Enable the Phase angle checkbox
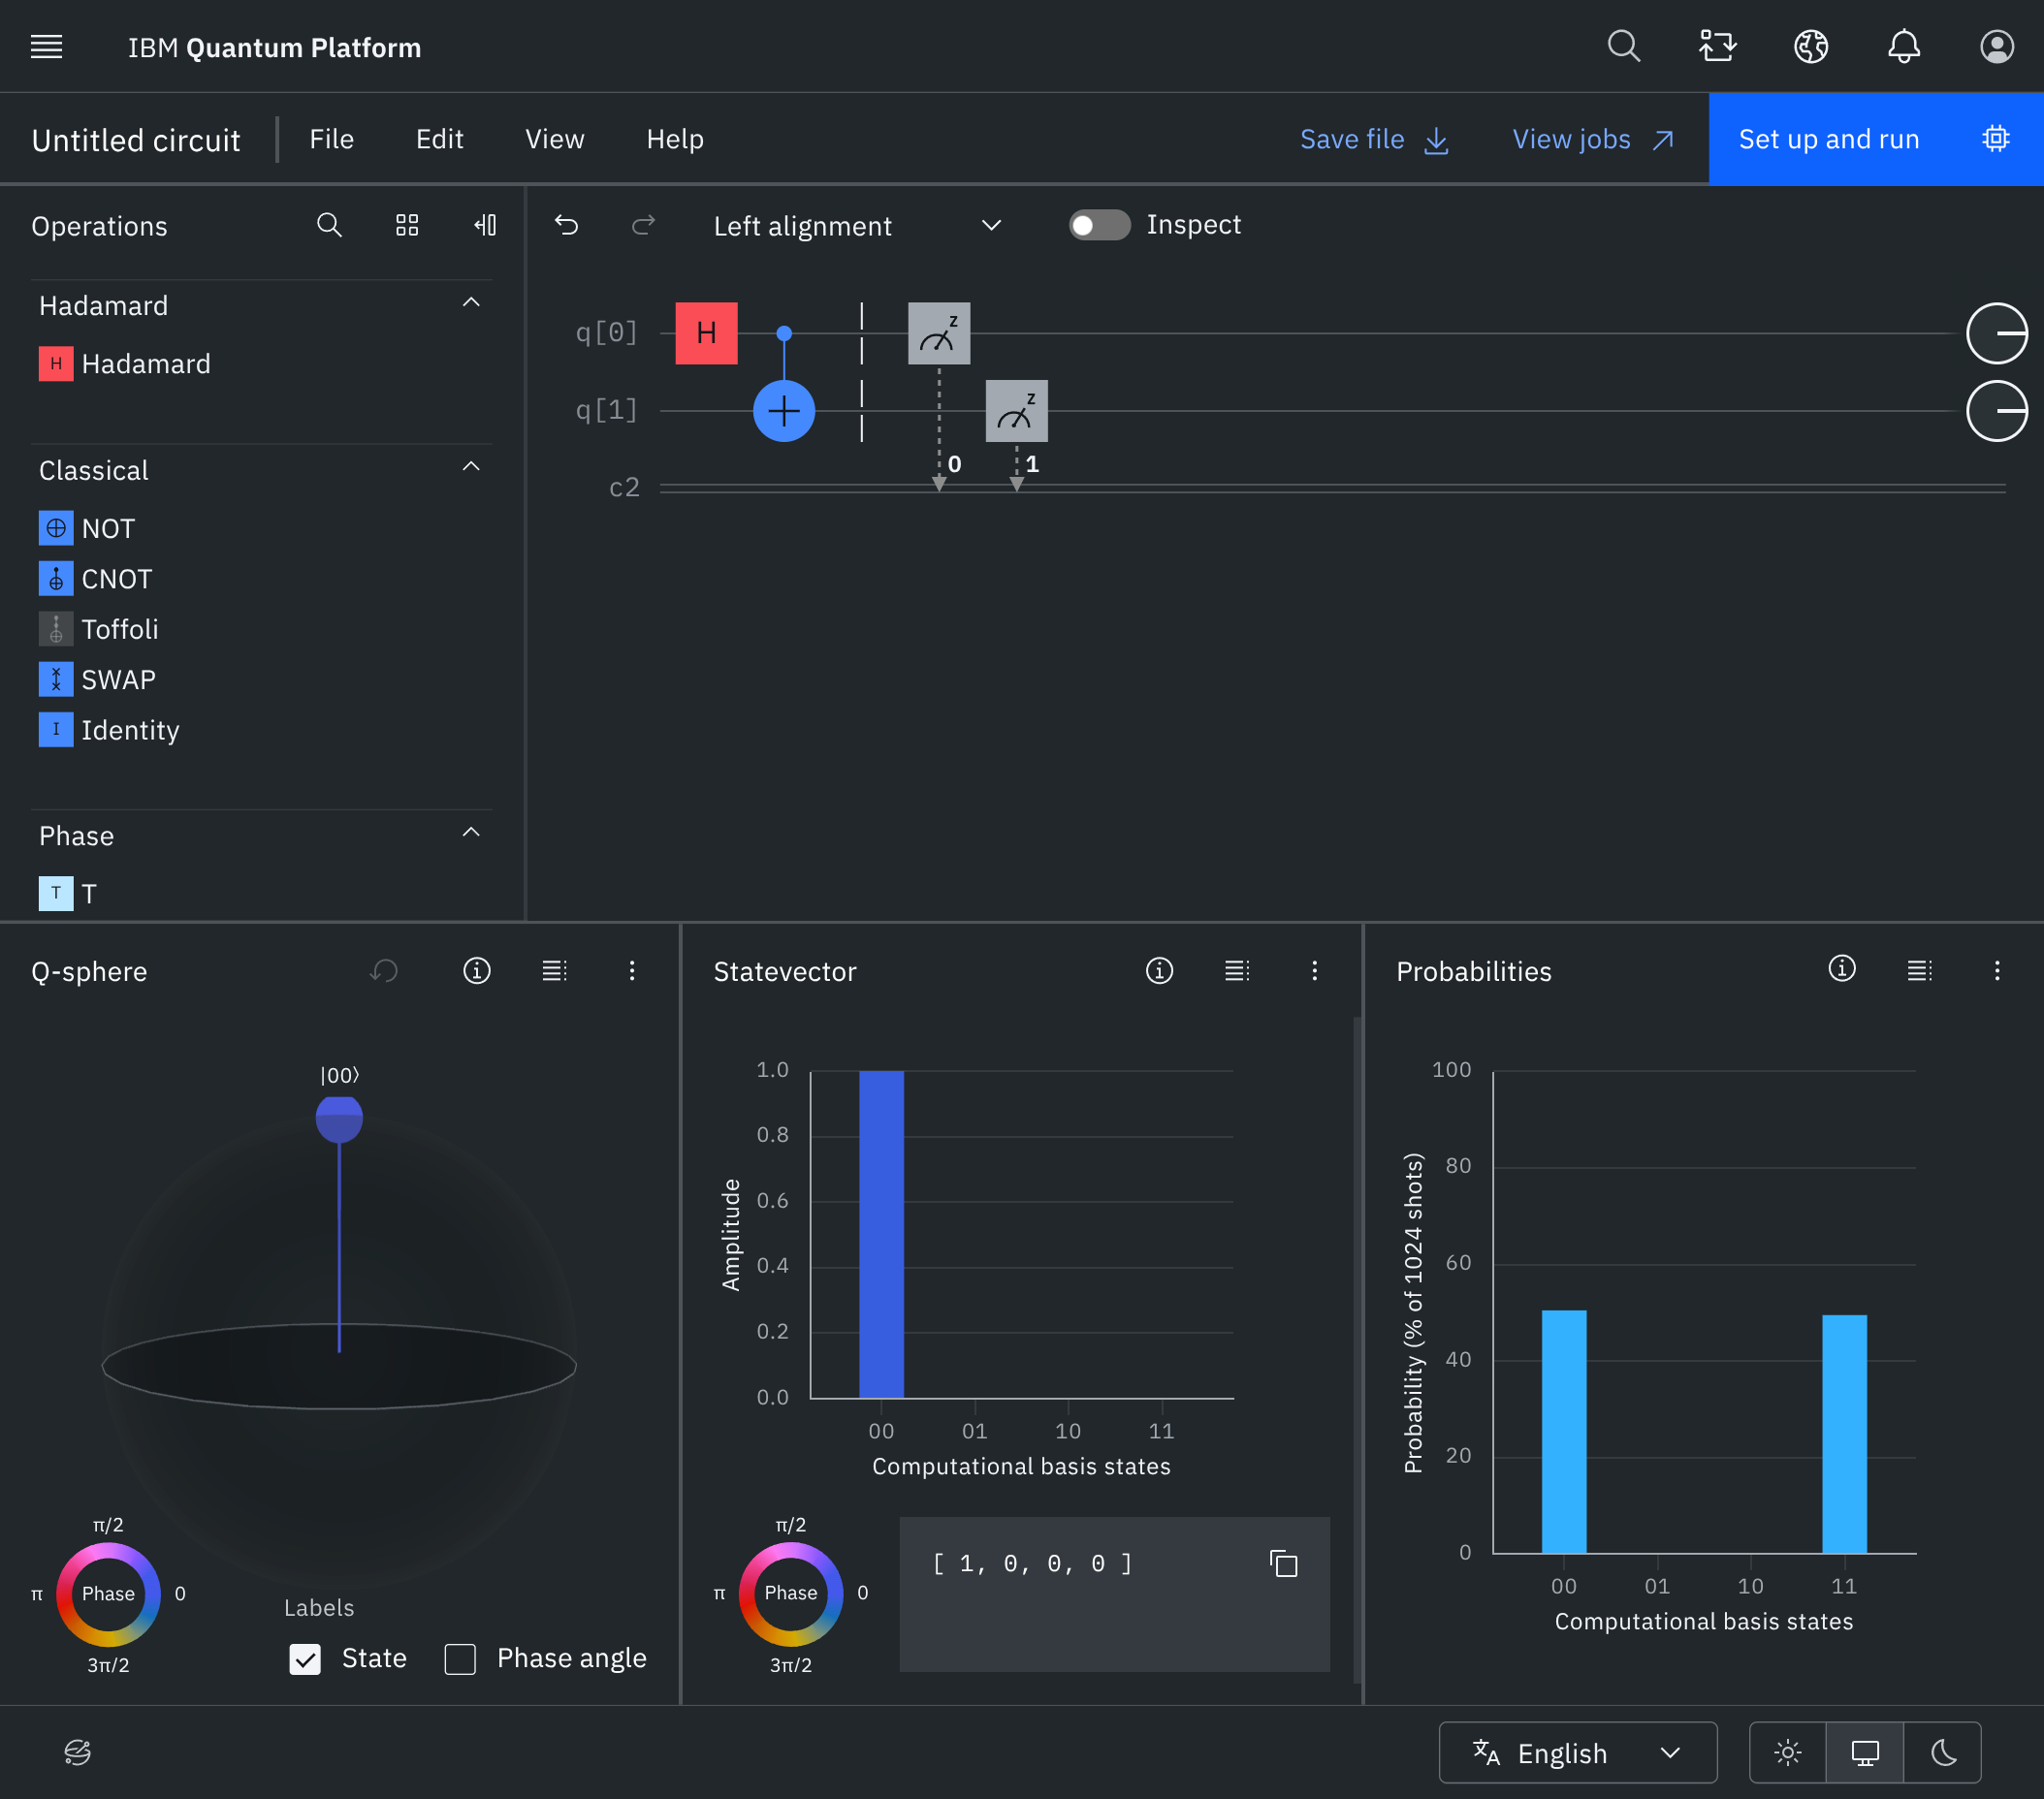This screenshot has width=2044, height=1799. (x=460, y=1659)
